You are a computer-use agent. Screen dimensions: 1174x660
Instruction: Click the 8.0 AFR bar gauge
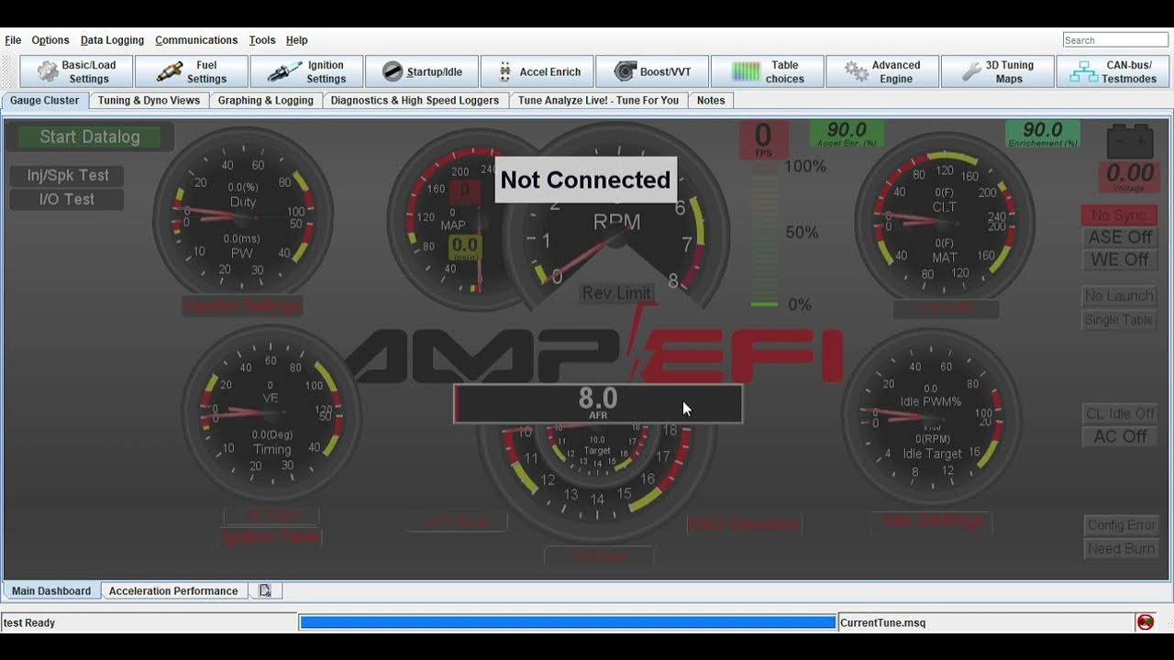point(598,403)
